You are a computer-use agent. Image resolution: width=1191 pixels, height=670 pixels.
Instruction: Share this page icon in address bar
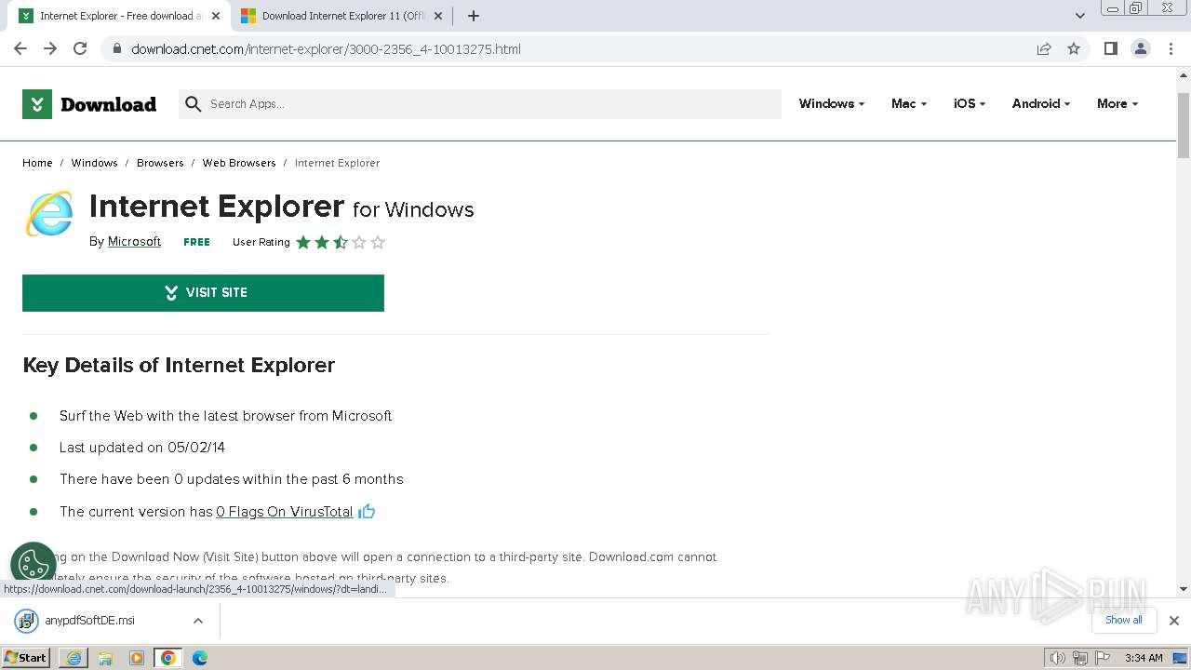point(1044,48)
